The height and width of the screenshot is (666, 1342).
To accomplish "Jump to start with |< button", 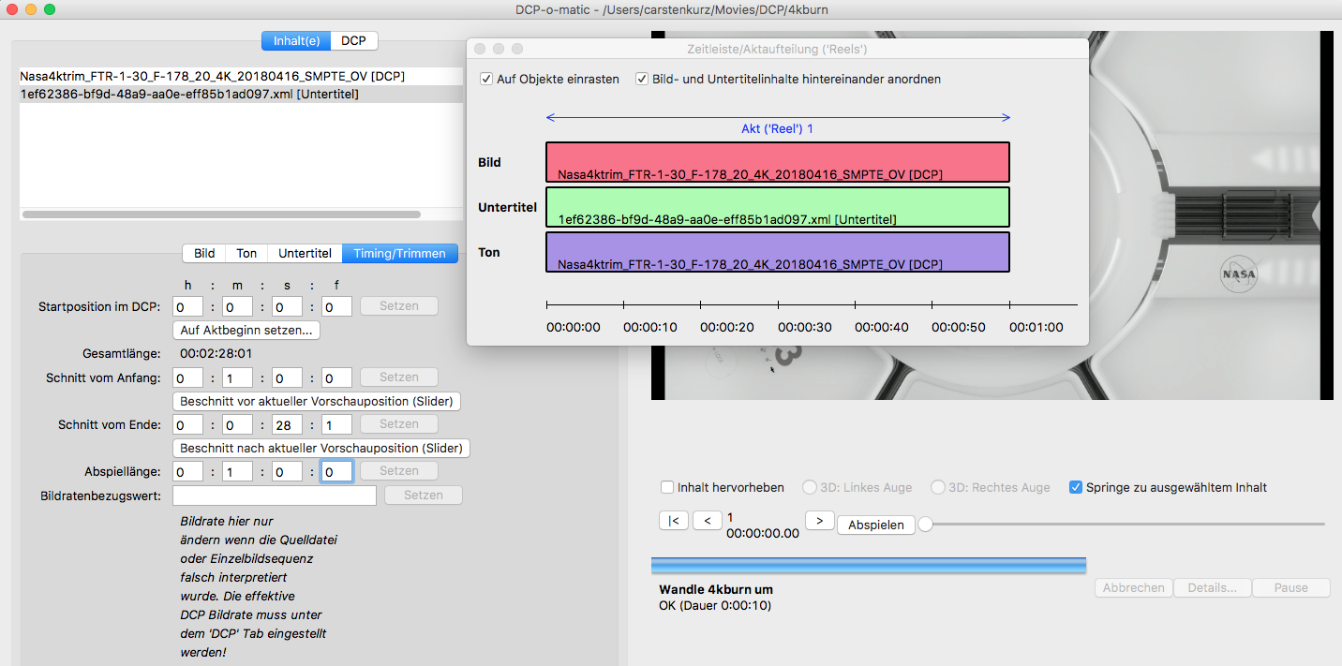I will pos(674,521).
